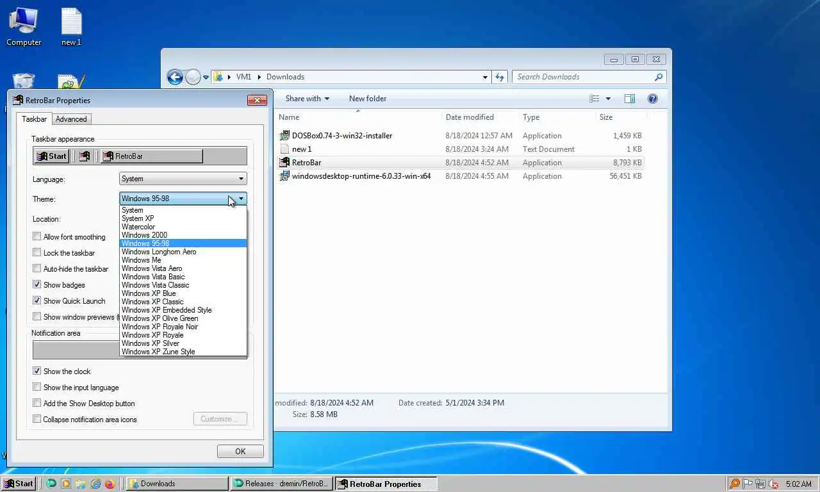The height and width of the screenshot is (492, 820).
Task: Click the muted volume tray icon
Action: click(774, 484)
